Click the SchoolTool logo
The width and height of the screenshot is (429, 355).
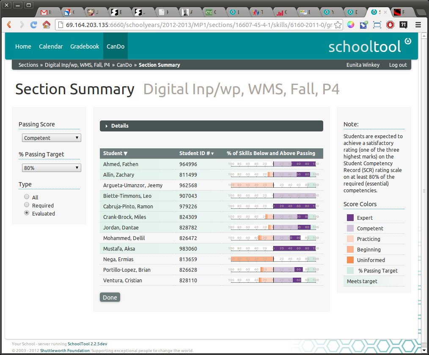coord(370,46)
